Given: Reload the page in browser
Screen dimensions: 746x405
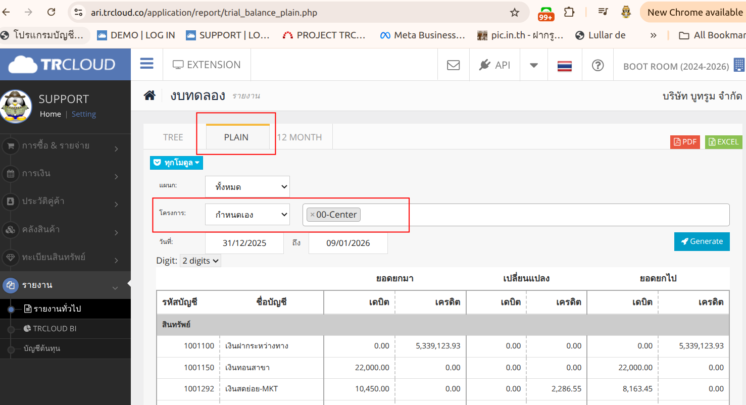Looking at the screenshot, I should click(51, 12).
